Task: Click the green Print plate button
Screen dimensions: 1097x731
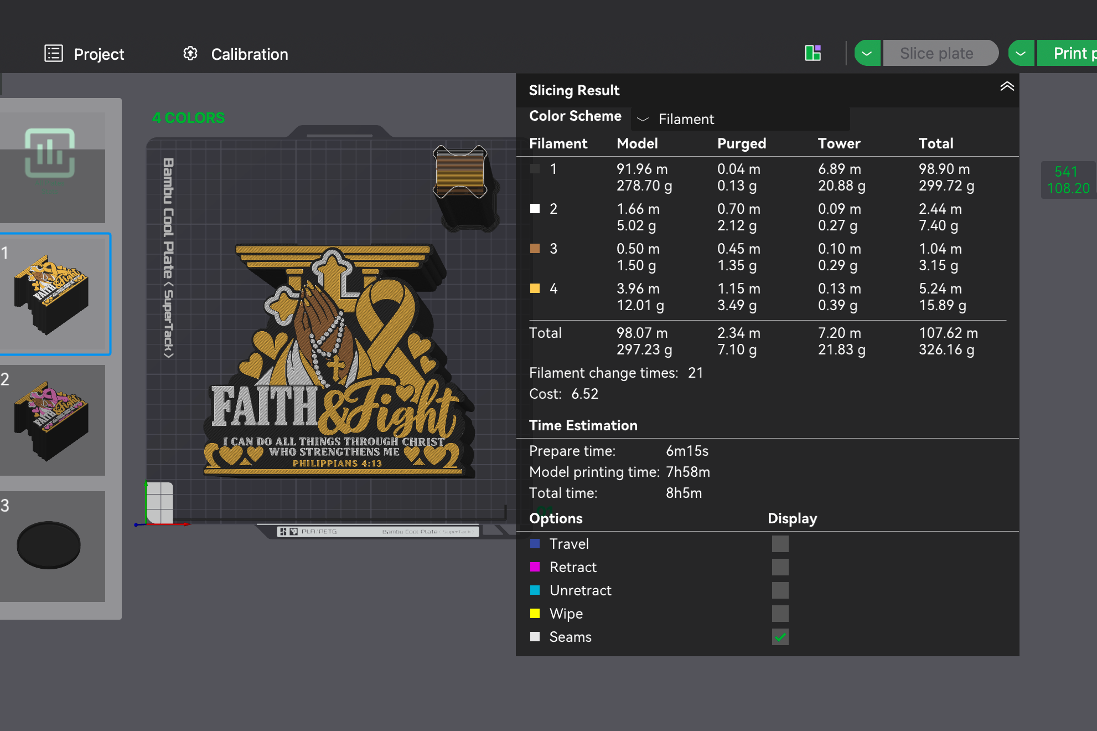Action: [1067, 53]
